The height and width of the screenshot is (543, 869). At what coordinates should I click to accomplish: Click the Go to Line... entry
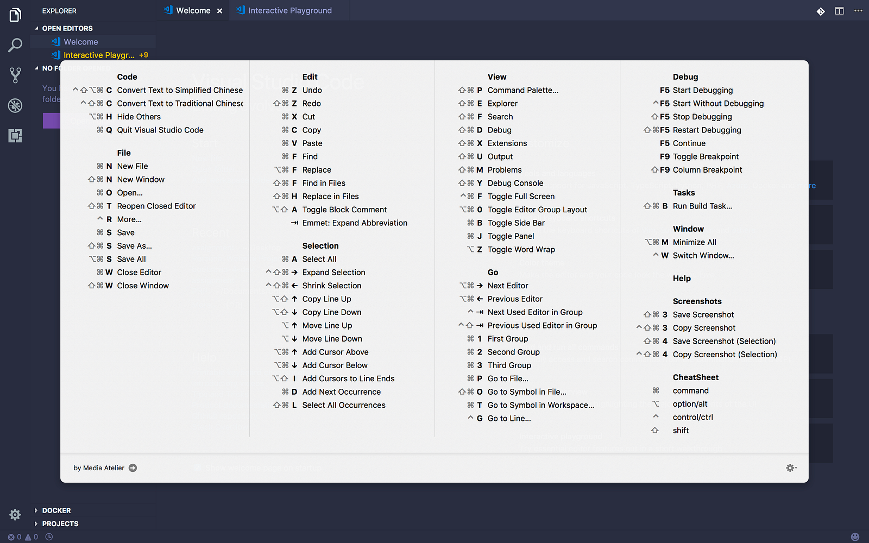click(x=509, y=418)
